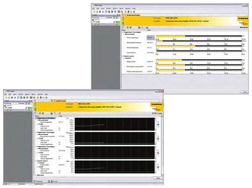Select Output current row in DTM Trend tree

tap(44, 165)
